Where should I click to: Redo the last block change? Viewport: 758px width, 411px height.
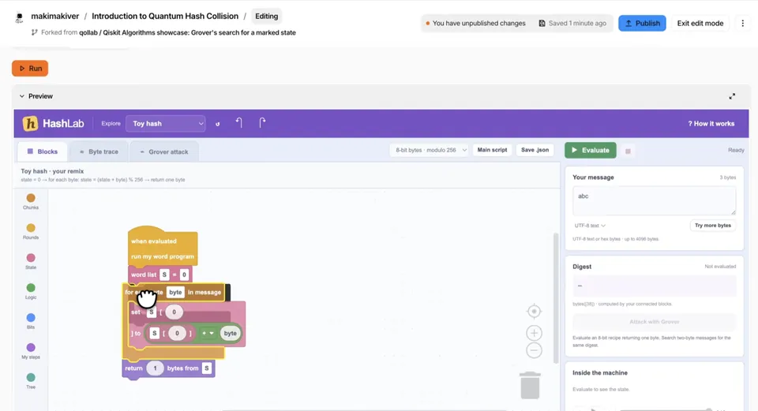point(261,123)
